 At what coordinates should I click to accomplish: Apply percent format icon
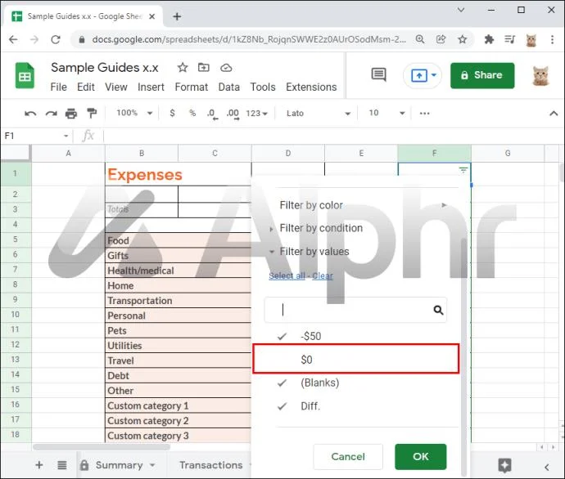click(192, 114)
